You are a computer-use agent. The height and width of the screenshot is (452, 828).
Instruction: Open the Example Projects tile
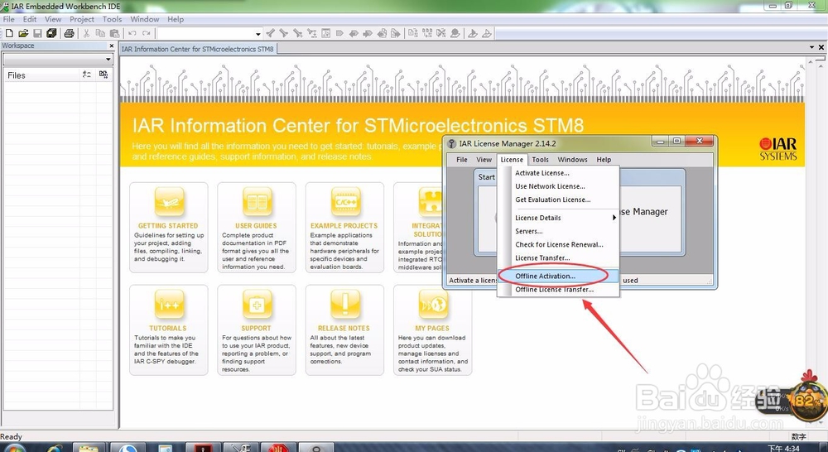[344, 228]
